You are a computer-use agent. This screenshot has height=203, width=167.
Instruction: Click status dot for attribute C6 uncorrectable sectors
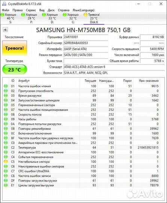6,167
